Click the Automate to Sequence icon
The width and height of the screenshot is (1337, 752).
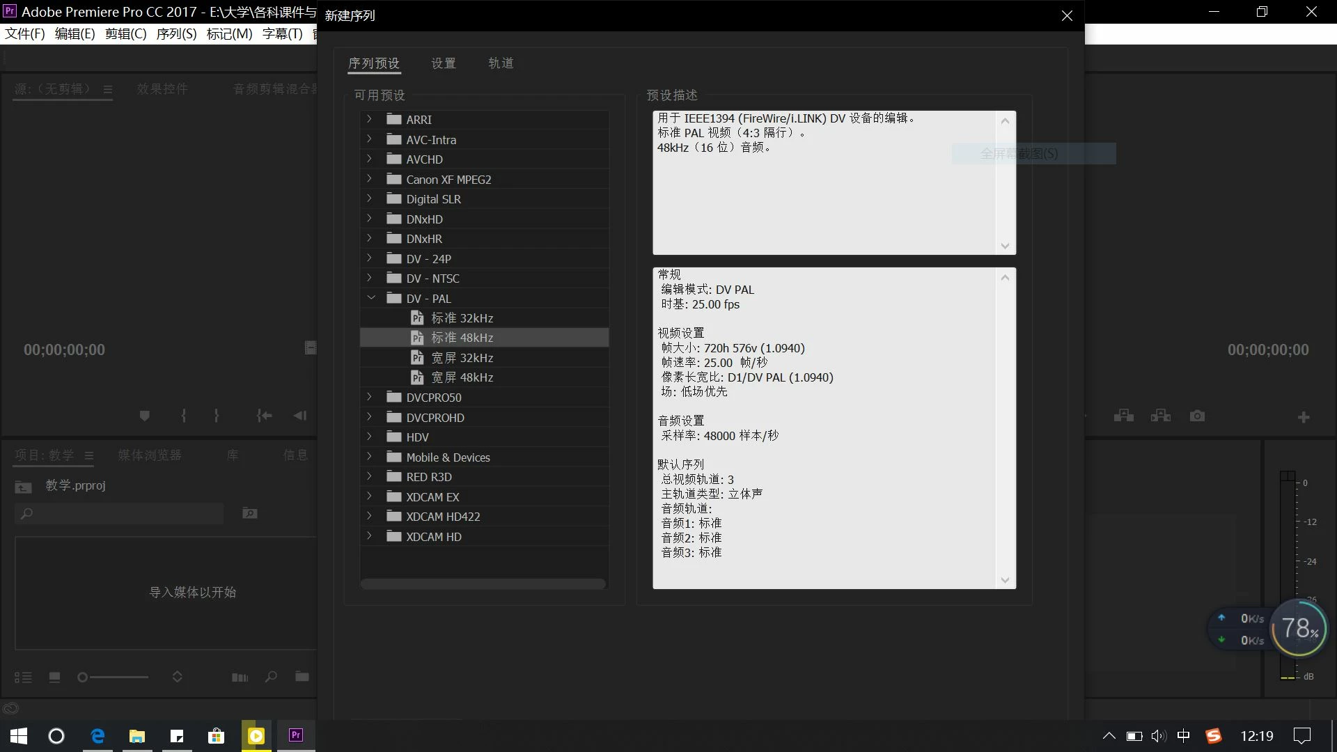[x=240, y=677]
